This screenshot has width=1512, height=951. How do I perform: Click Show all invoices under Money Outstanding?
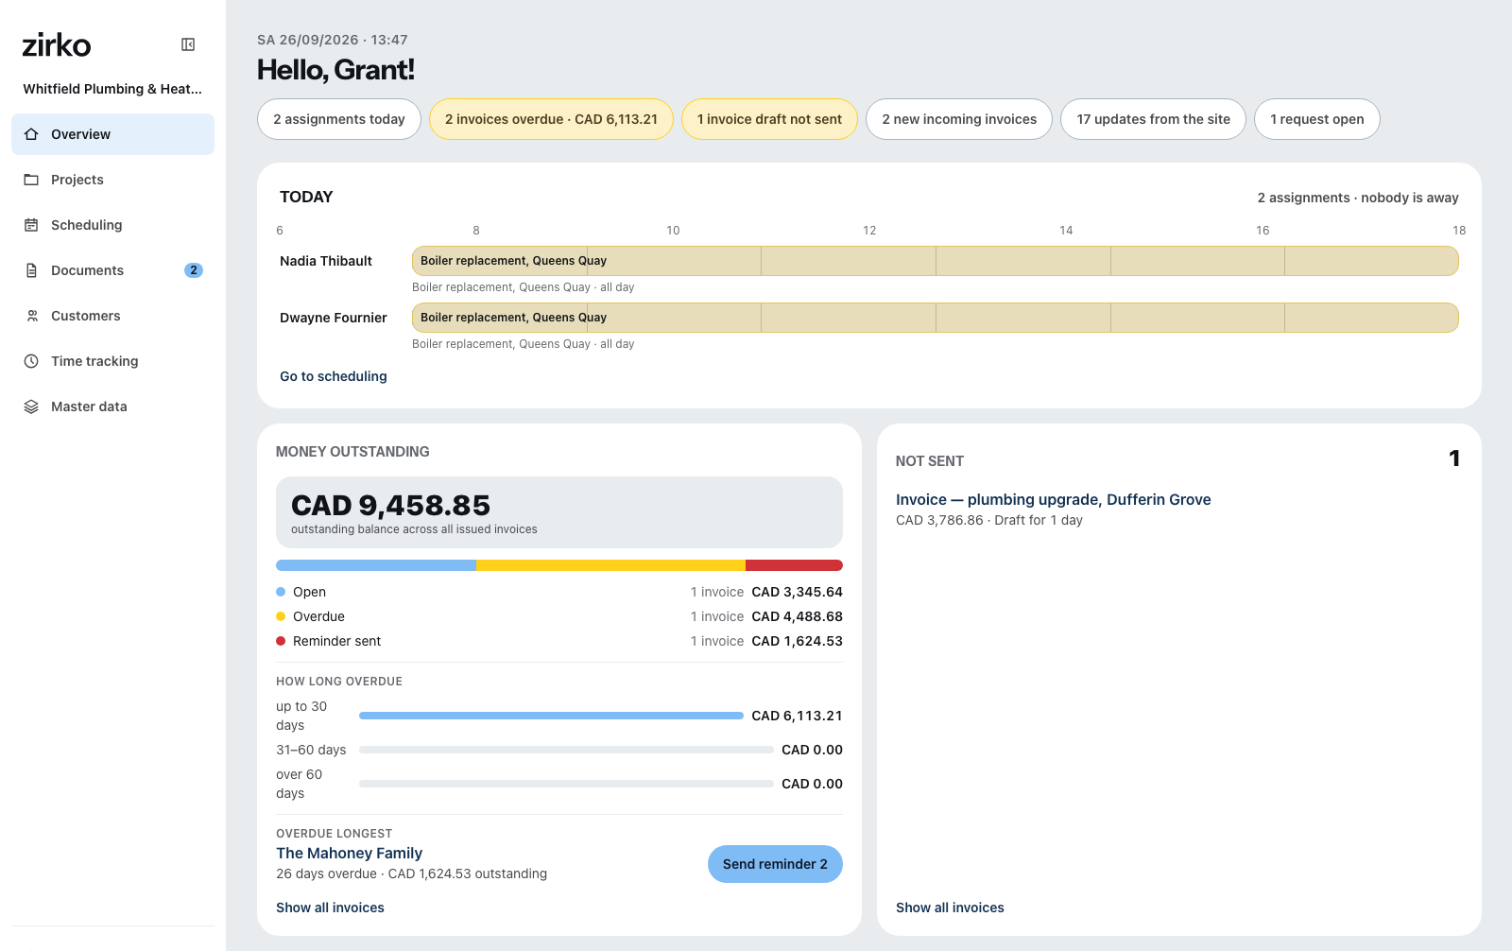click(x=330, y=908)
